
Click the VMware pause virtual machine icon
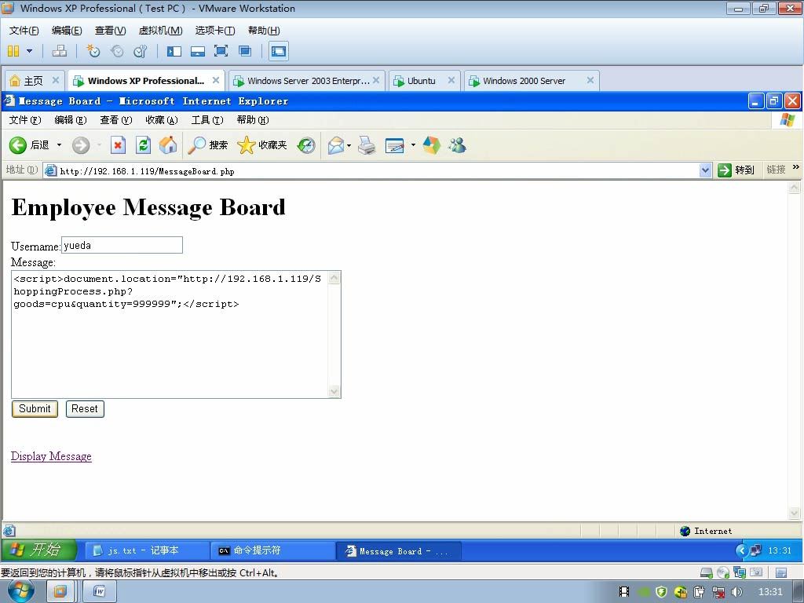click(x=13, y=51)
